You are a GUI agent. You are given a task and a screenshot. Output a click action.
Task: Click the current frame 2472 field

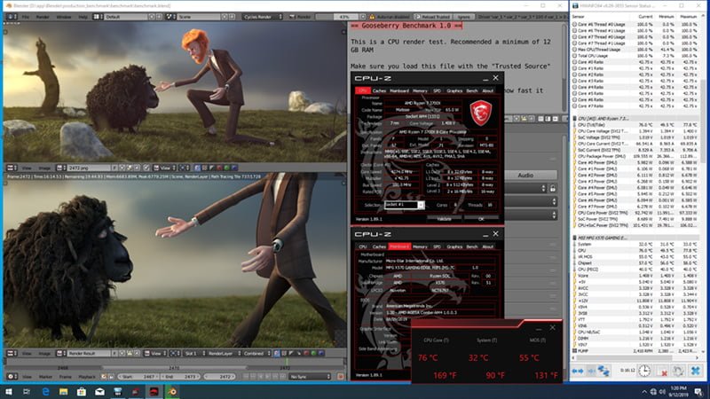(x=220, y=376)
